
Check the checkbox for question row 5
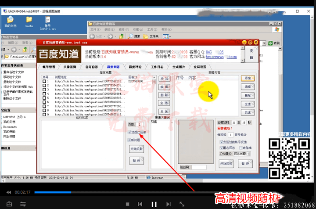(44, 98)
